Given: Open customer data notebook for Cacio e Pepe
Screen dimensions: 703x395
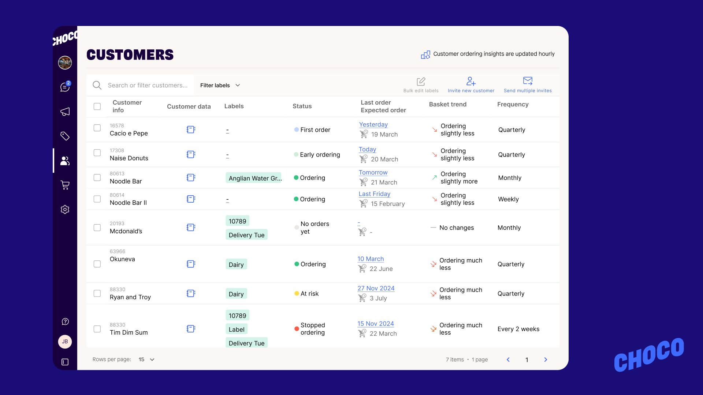Looking at the screenshot, I should click(x=191, y=129).
